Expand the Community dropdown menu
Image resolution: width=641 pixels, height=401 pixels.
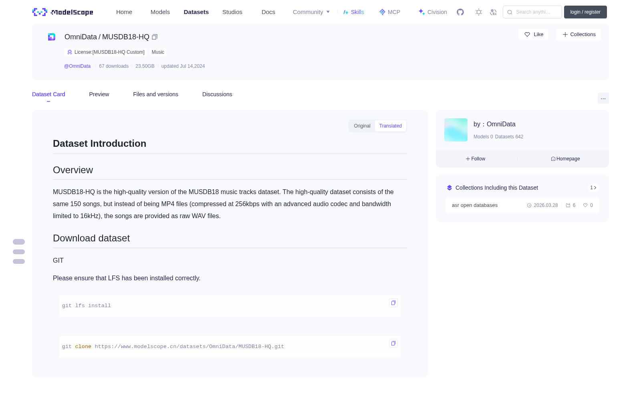click(x=311, y=12)
